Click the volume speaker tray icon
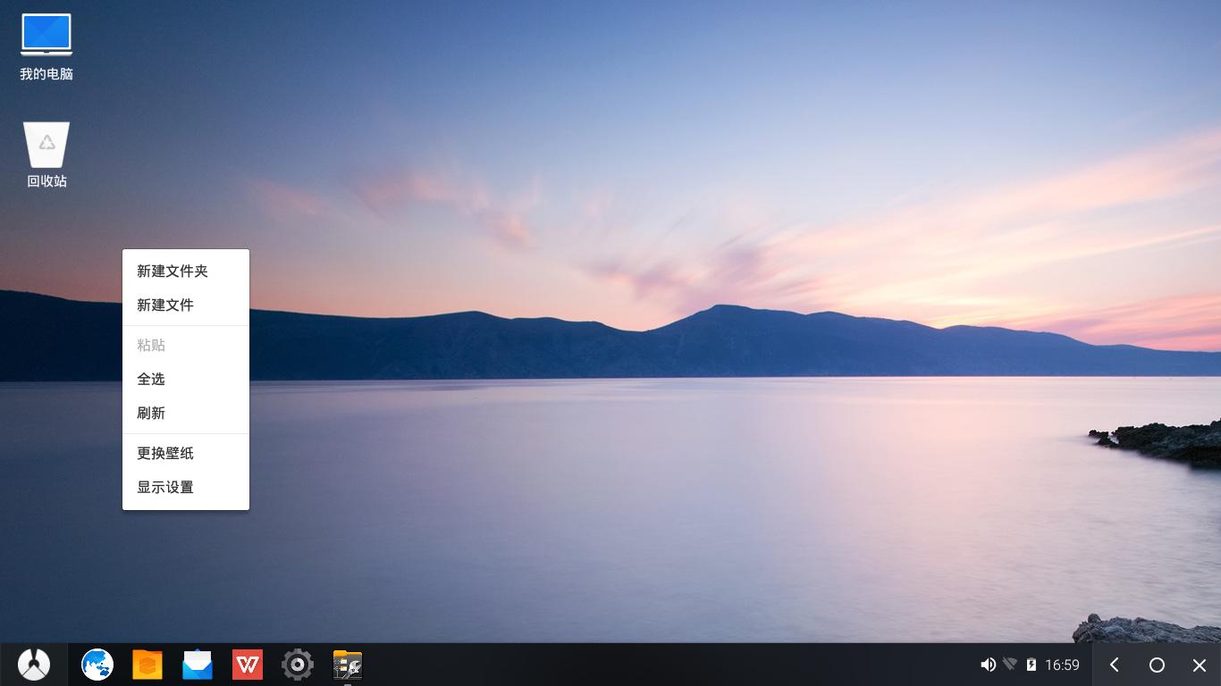 [988, 665]
